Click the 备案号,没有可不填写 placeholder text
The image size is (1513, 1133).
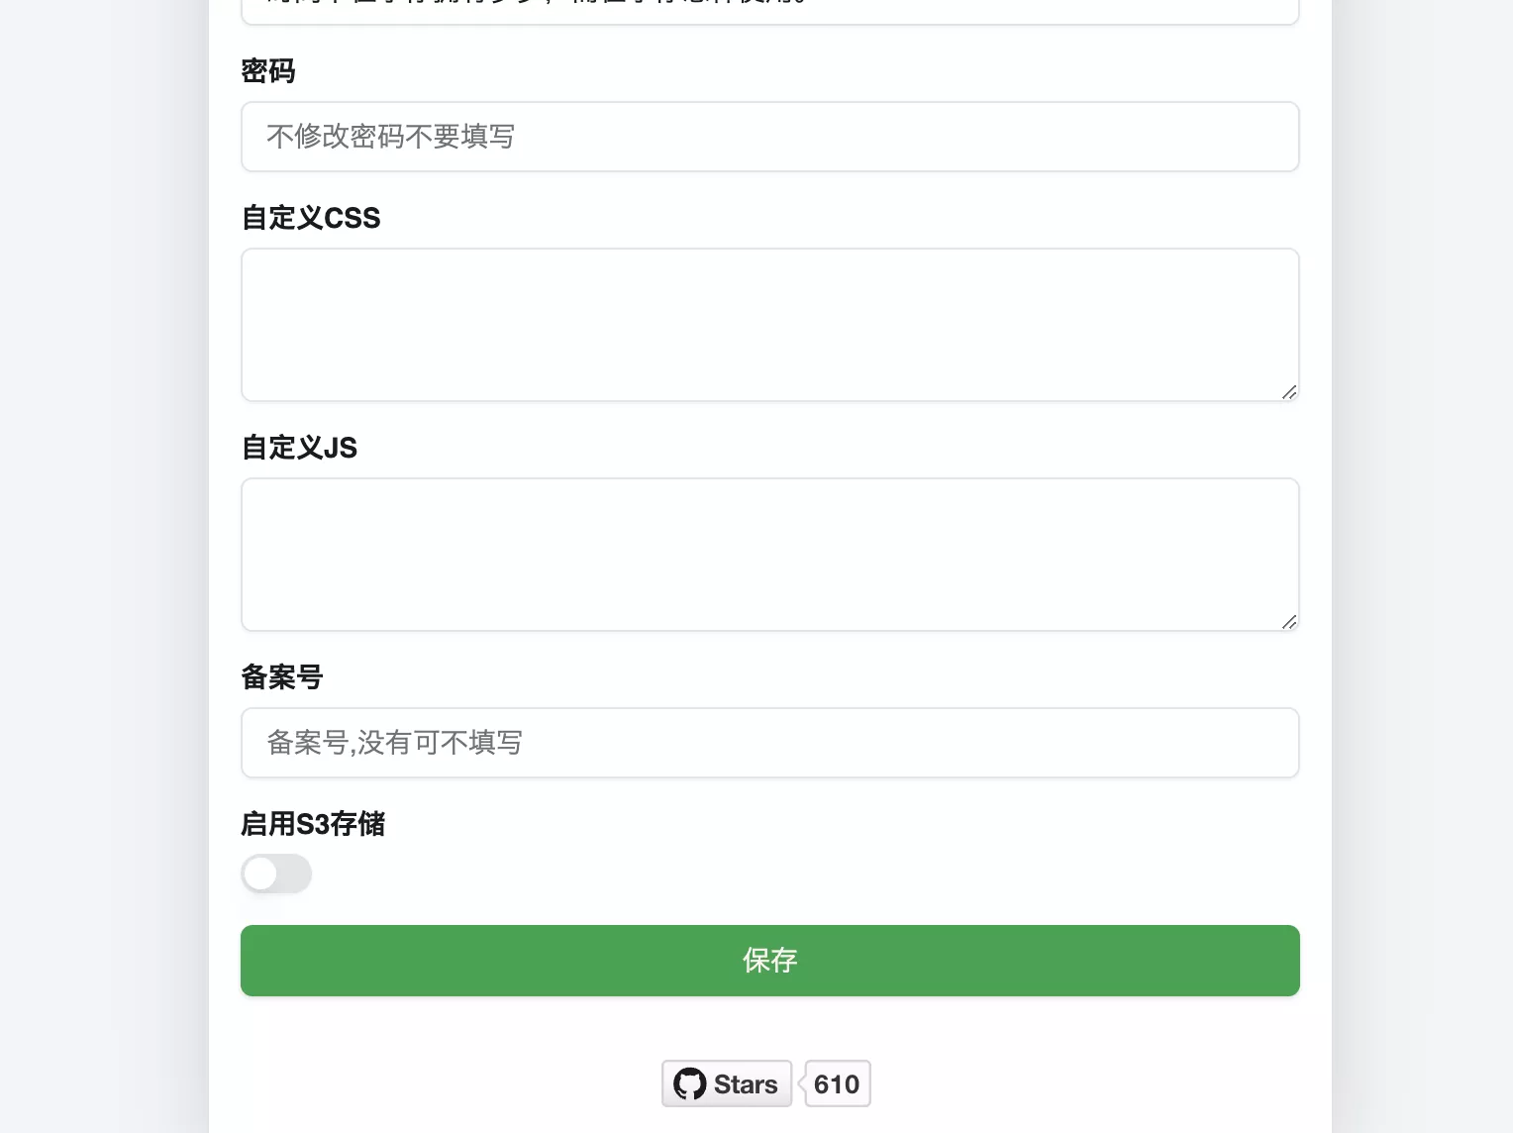[x=394, y=743]
